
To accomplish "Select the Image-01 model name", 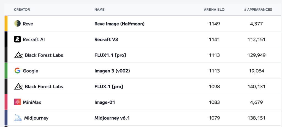I will point(104,102).
